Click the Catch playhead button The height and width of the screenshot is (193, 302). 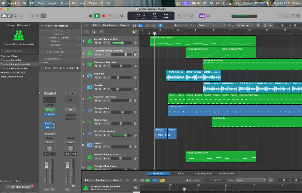pos(160,25)
